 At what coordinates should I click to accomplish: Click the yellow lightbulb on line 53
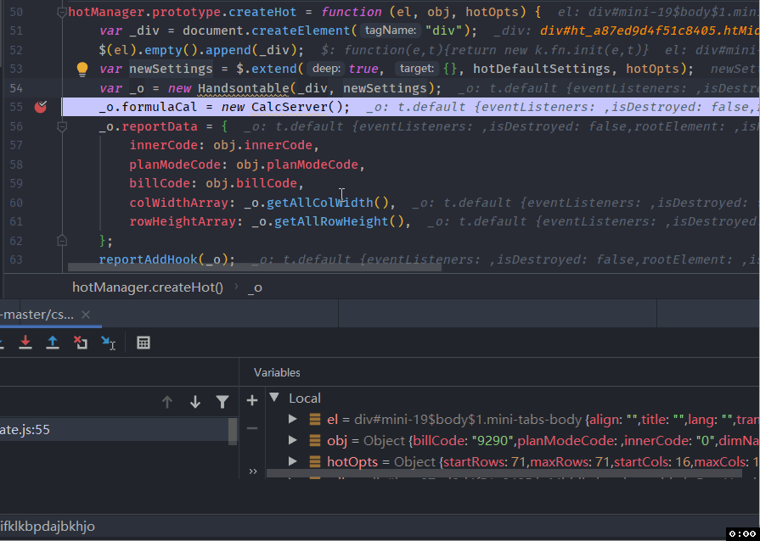(82, 70)
